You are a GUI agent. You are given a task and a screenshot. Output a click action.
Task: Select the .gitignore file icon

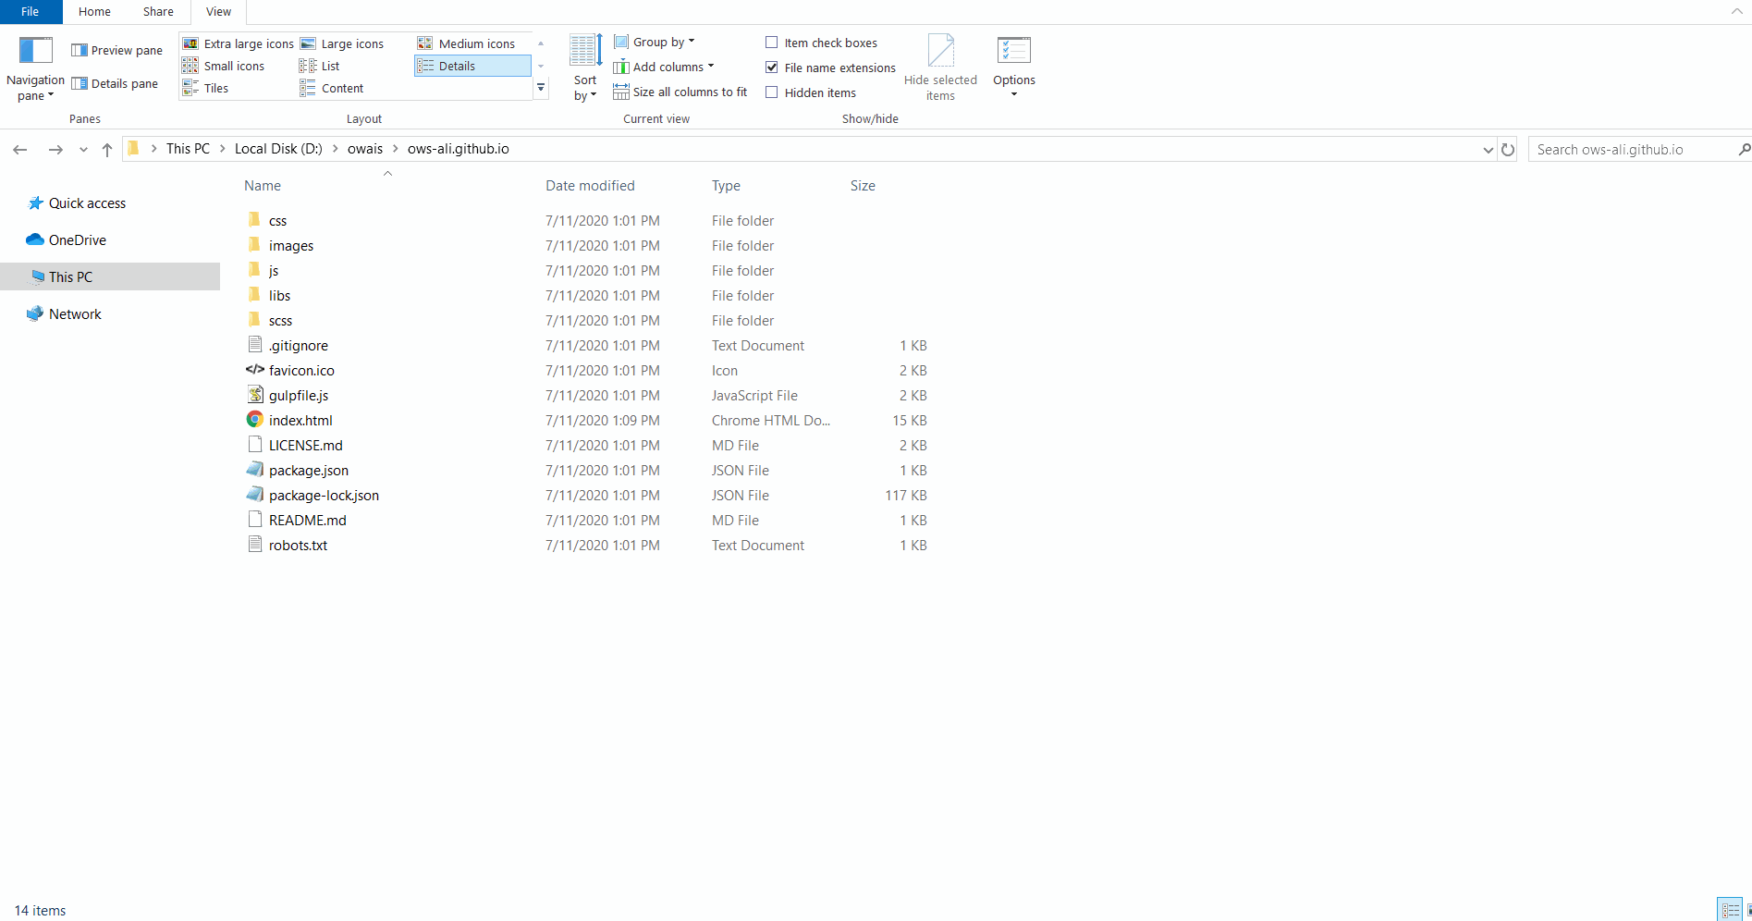pyautogui.click(x=255, y=345)
